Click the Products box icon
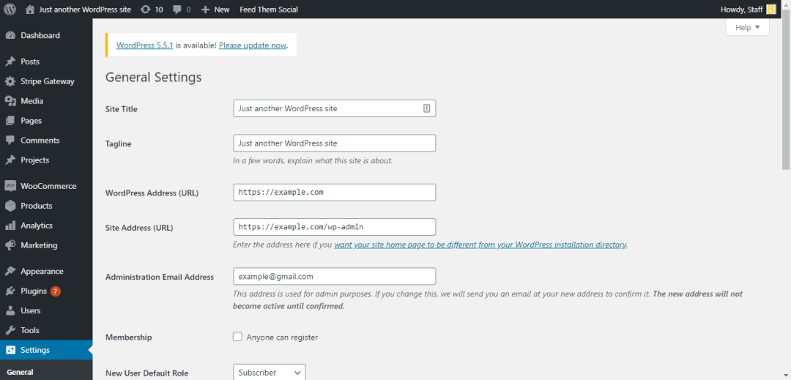This screenshot has height=380, width=791. click(10, 206)
